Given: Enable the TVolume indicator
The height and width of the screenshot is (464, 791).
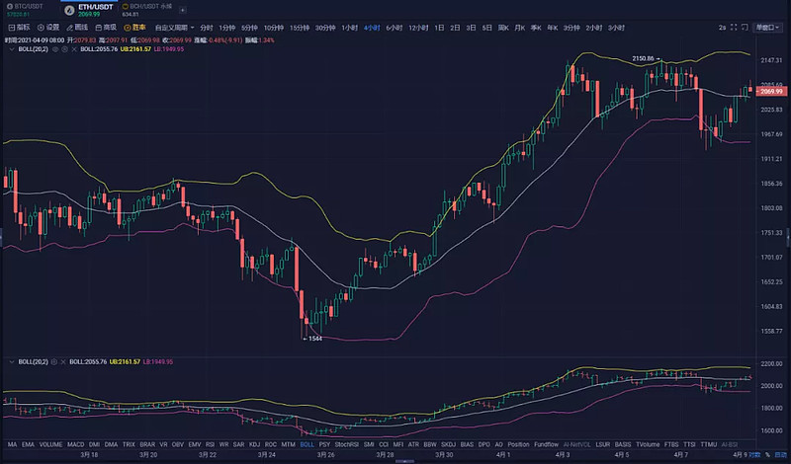Looking at the screenshot, I should pos(648,444).
